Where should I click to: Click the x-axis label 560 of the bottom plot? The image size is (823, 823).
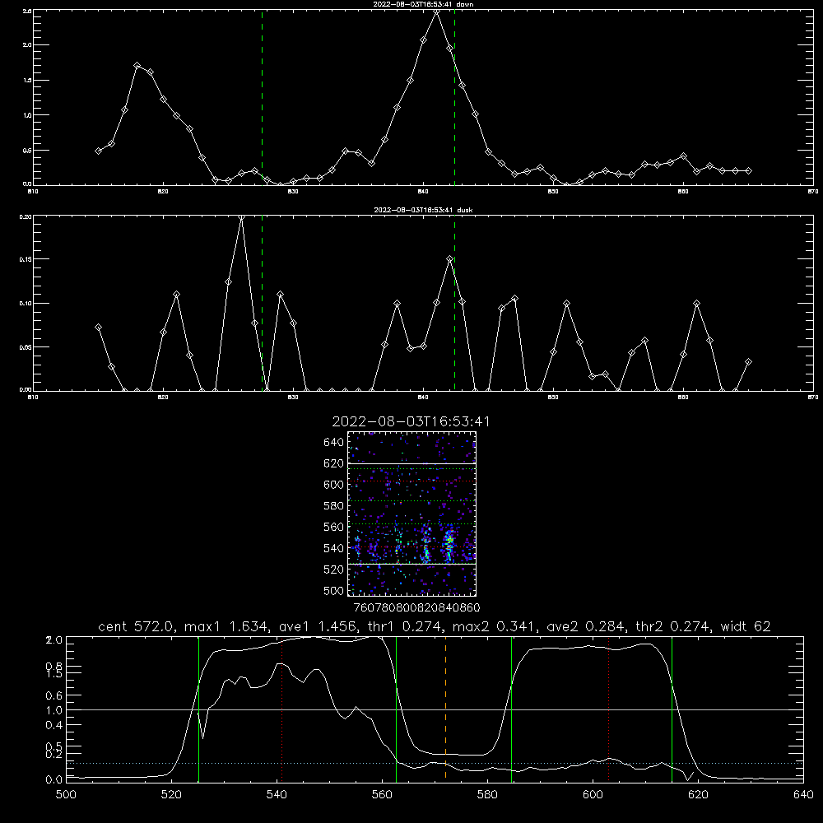(382, 795)
